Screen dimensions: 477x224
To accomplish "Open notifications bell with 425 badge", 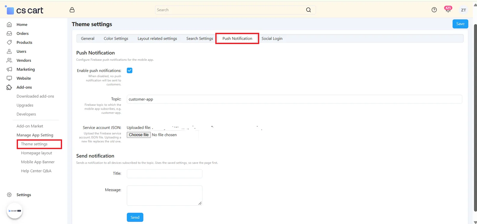I will click(448, 10).
